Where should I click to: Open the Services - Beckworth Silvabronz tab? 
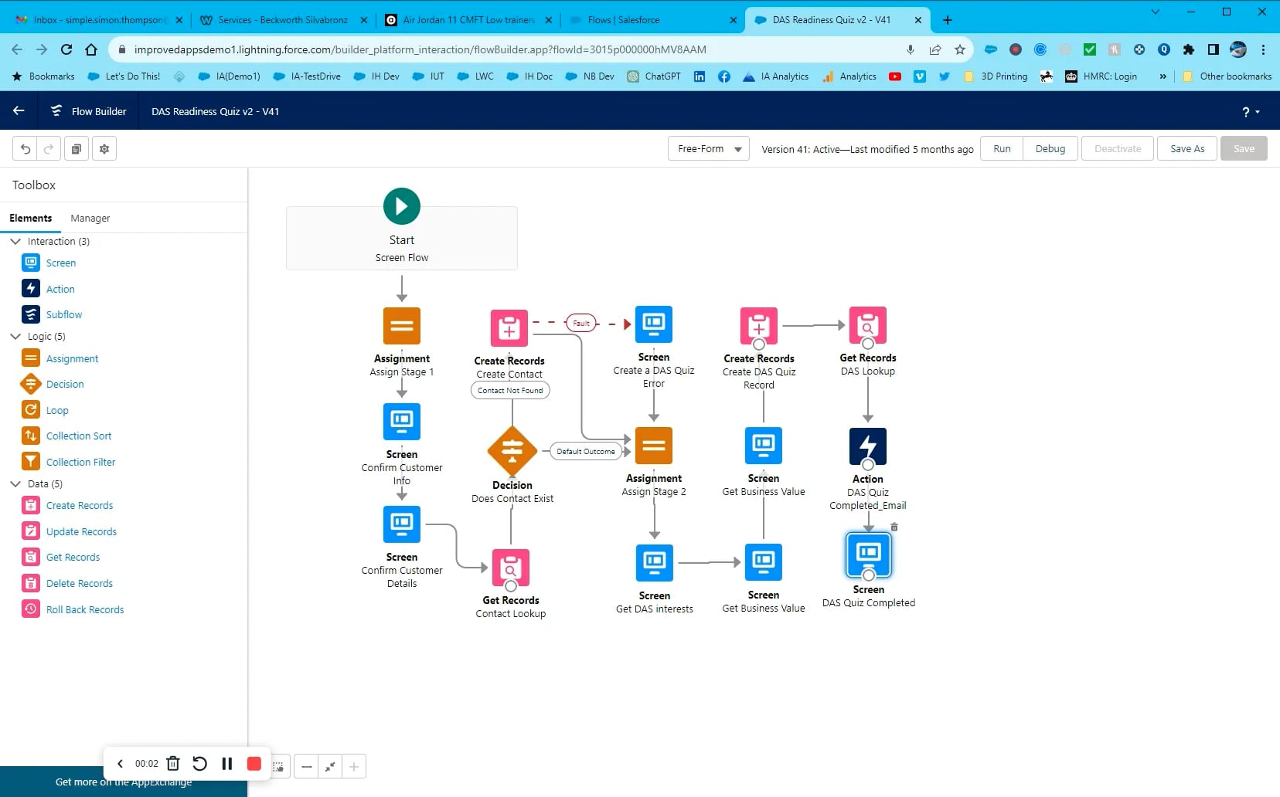tap(283, 20)
